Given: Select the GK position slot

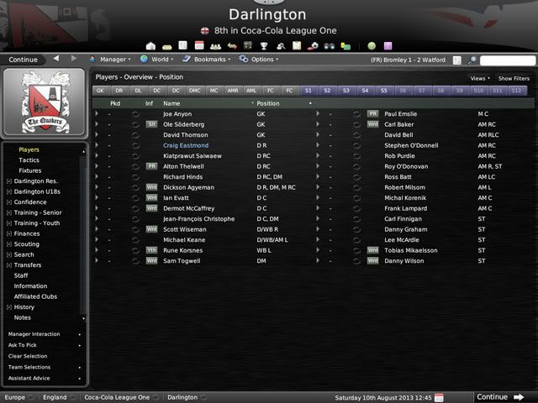Looking at the screenshot, I should coord(100,91).
